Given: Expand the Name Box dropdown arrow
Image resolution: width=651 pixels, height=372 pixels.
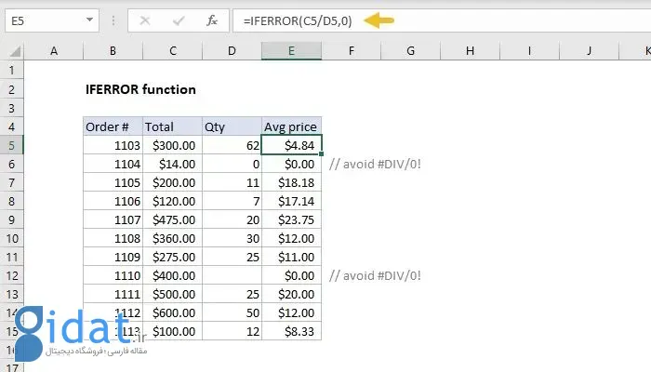Looking at the screenshot, I should [92, 20].
